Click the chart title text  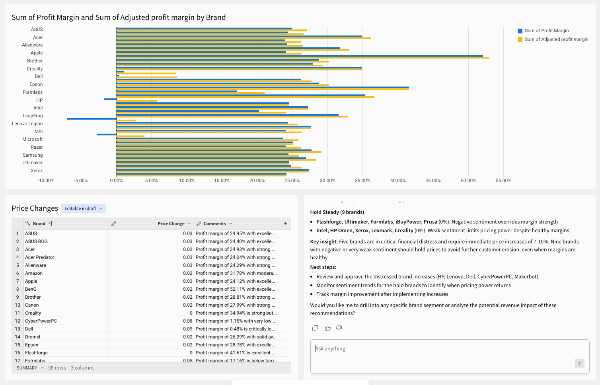pyautogui.click(x=119, y=17)
